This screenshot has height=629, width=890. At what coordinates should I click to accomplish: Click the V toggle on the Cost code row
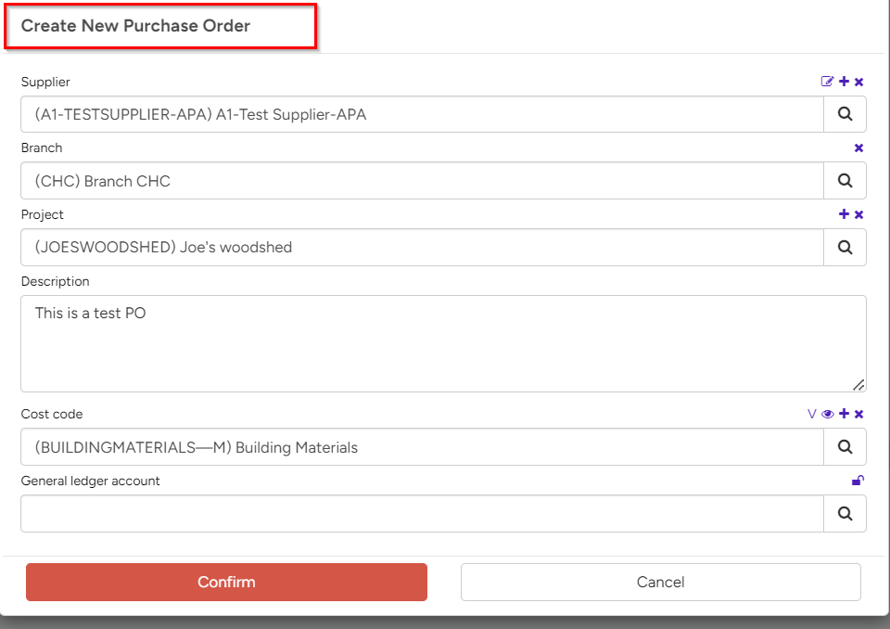coord(811,414)
